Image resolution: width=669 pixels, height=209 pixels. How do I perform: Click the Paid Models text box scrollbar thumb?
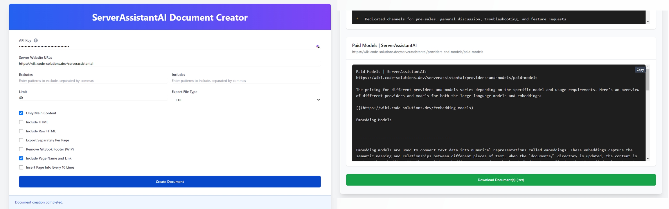648,79
